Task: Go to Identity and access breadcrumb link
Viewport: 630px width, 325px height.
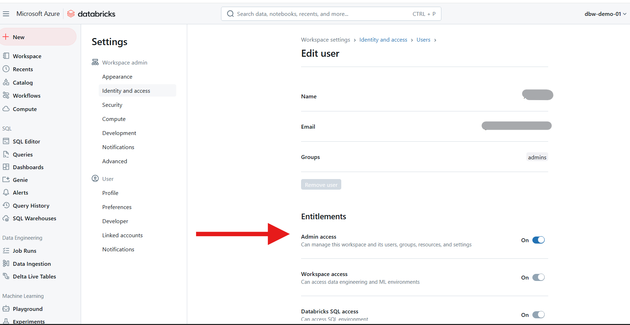Action: pos(383,39)
